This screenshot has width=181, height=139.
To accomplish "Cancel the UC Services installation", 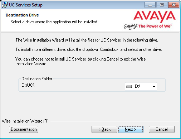I will tap(162, 129).
